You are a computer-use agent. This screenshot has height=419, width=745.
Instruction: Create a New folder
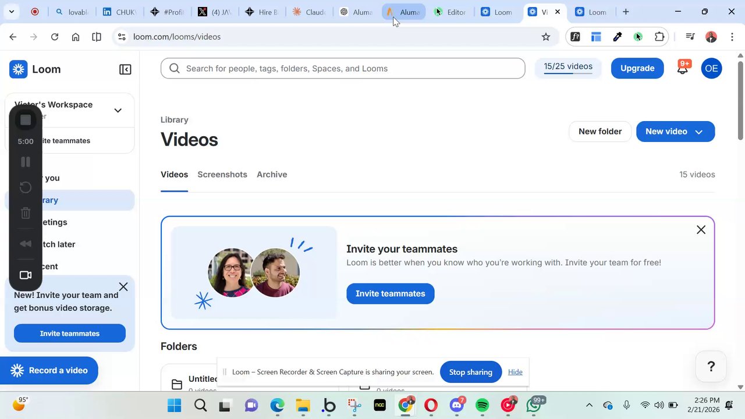(x=600, y=132)
